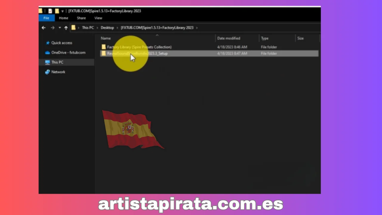Click the Quick access star icon
Image resolution: width=382 pixels, height=215 pixels.
pyautogui.click(x=47, y=43)
